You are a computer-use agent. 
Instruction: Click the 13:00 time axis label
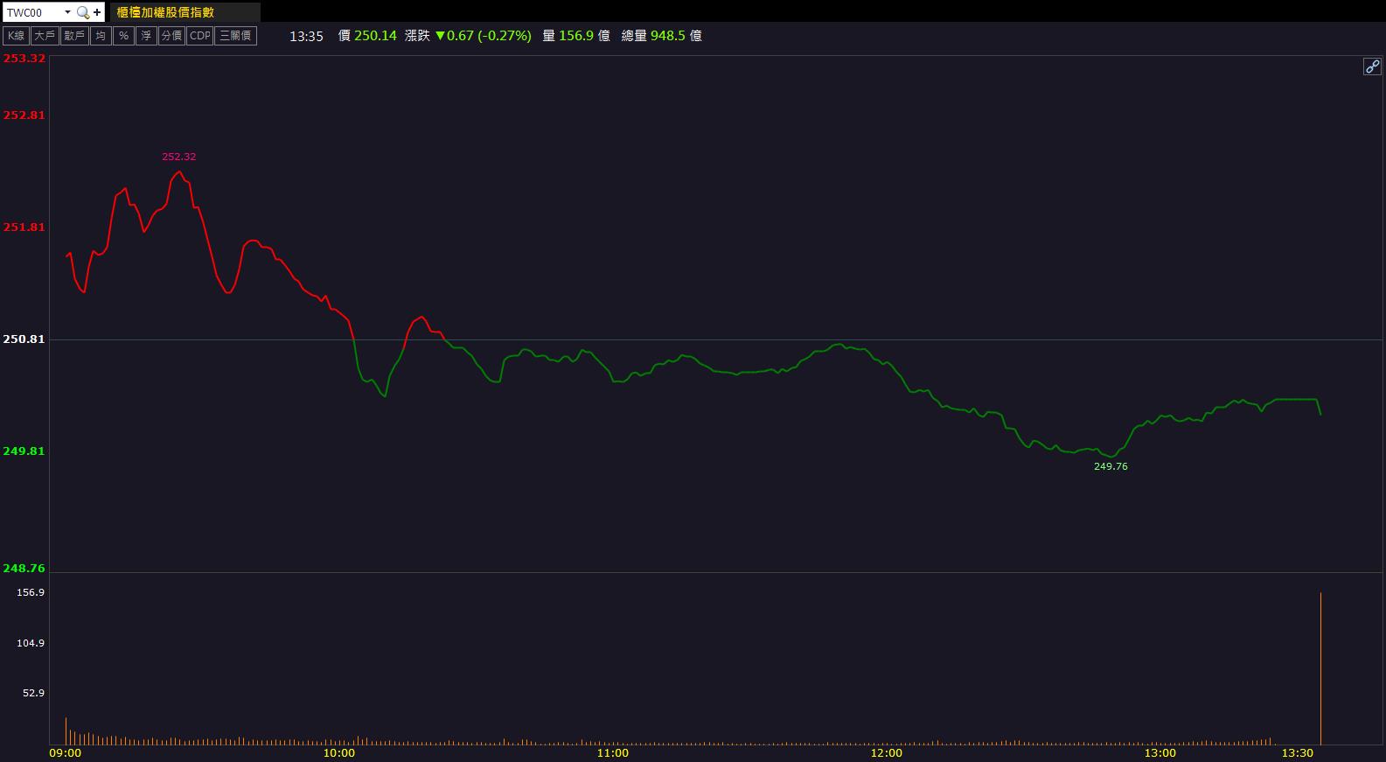1160,752
